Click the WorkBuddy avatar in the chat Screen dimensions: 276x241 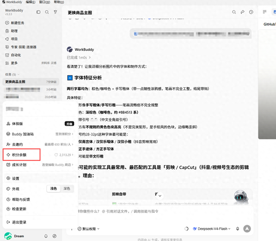pyautogui.click(x=70, y=49)
